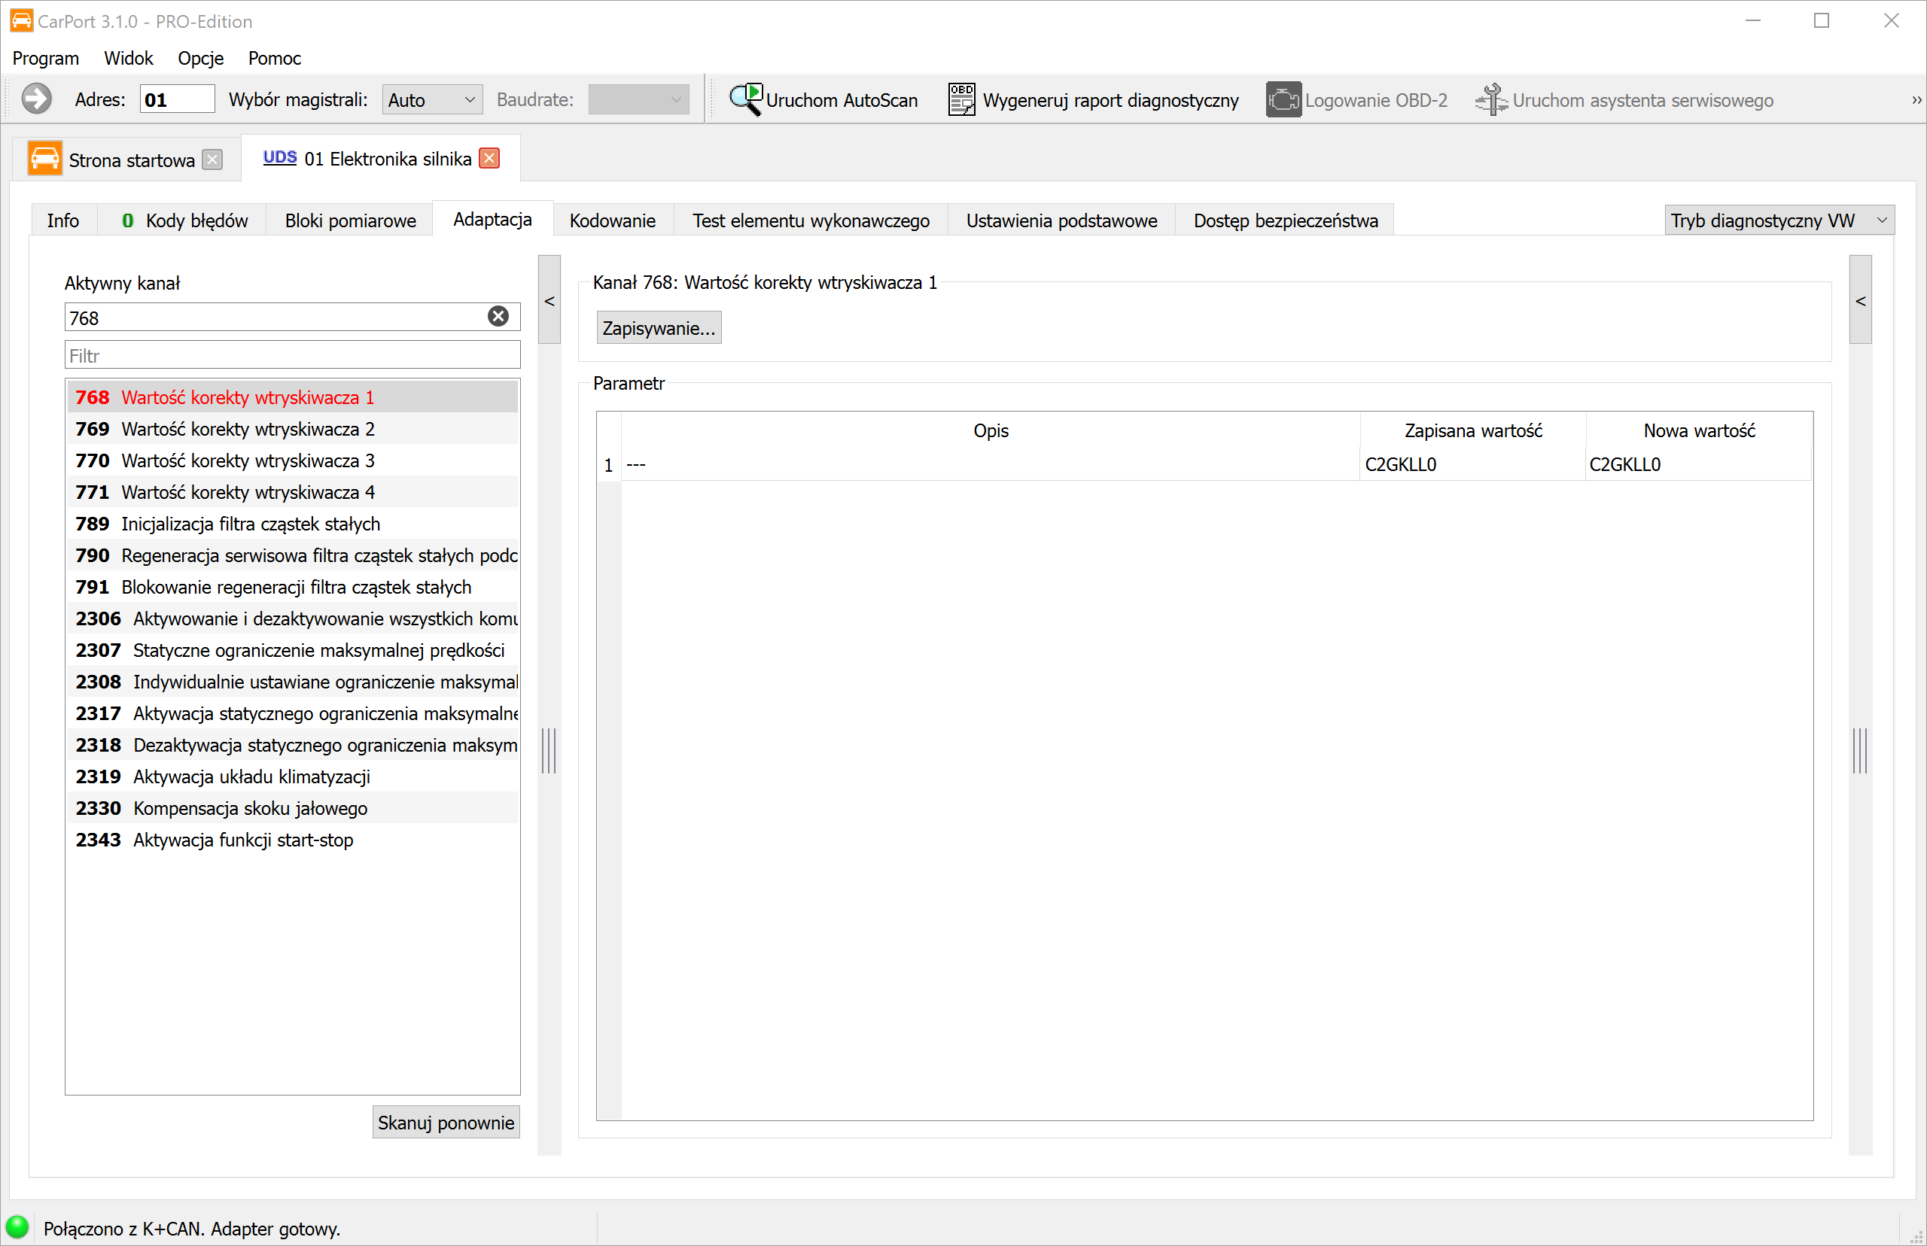1927x1246 pixels.
Task: Click the OBD-2 logging engine icon
Action: [x=1283, y=99]
